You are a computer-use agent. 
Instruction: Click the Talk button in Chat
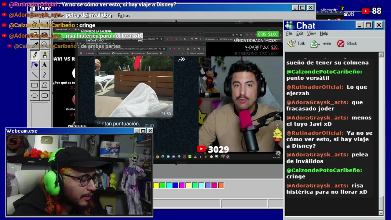(296, 43)
